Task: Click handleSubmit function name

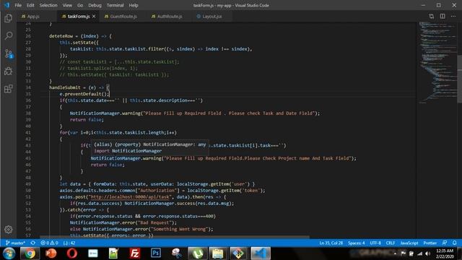Action: tap(65, 87)
